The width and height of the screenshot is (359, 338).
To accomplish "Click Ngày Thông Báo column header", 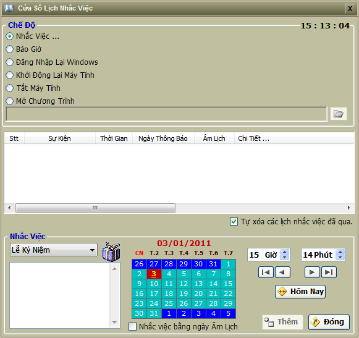I will 163,138.
